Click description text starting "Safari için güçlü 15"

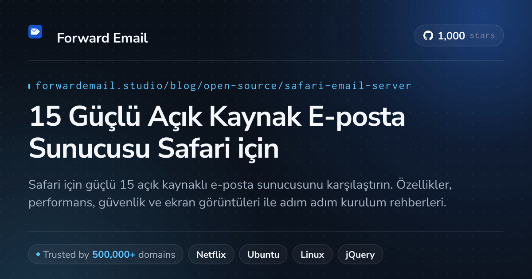pyautogui.click(x=240, y=185)
